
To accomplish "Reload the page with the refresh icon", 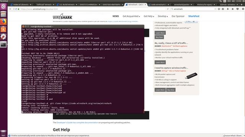I will pos(168,9).
